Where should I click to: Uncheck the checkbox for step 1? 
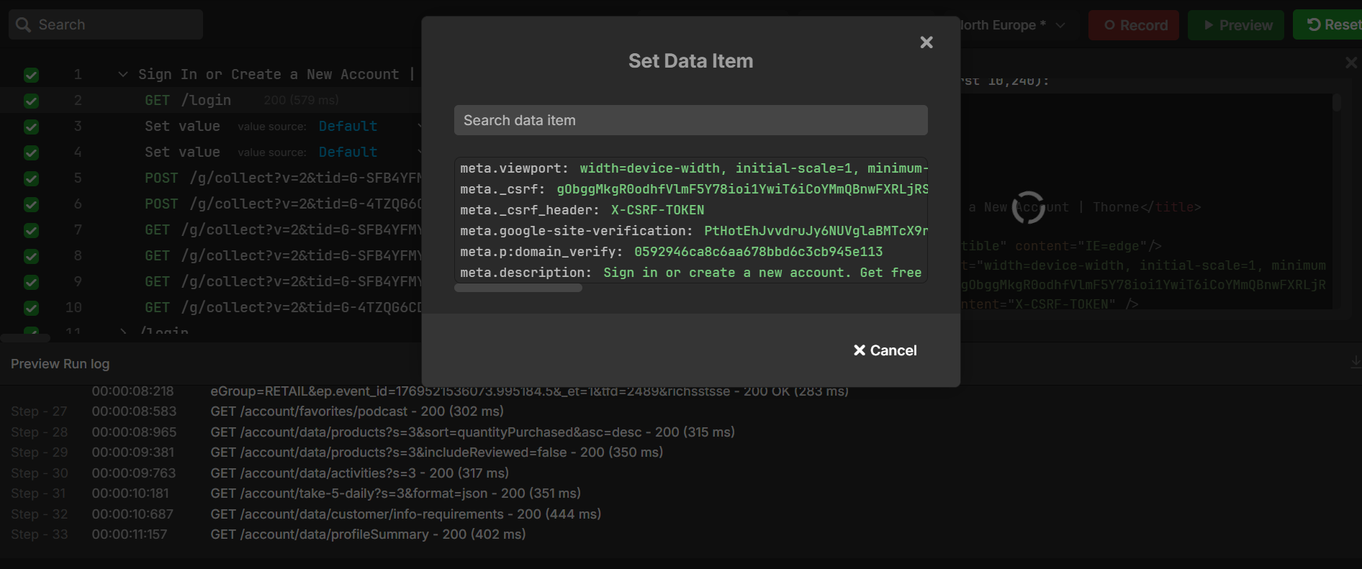coord(31,75)
